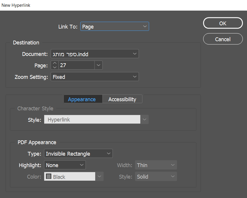
Task: Click the Cancel button
Action: 223,39
